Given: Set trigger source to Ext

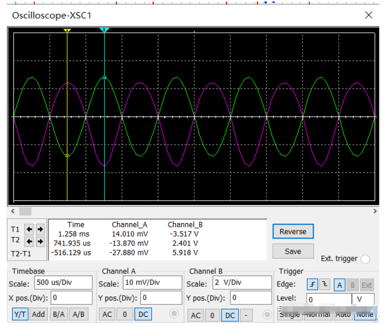Looking at the screenshot, I should pos(367,285).
